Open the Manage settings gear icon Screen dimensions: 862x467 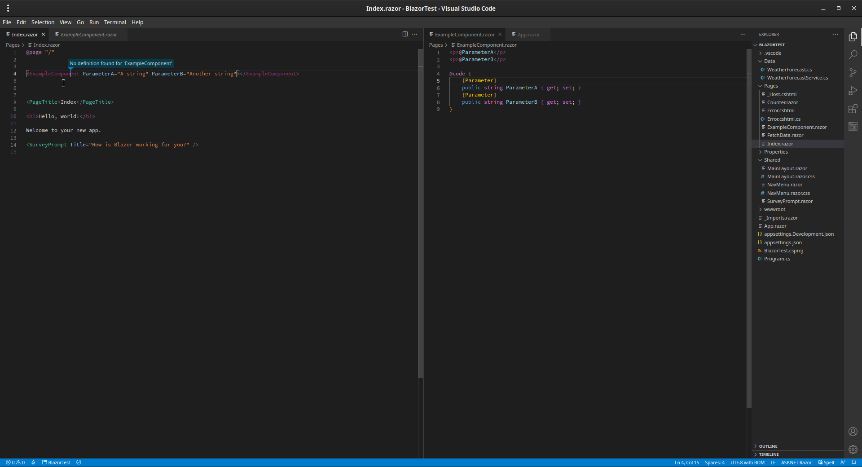[853, 449]
